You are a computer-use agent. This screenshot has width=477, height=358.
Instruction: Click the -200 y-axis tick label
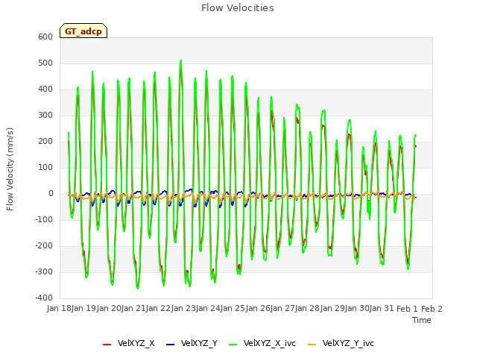point(44,245)
